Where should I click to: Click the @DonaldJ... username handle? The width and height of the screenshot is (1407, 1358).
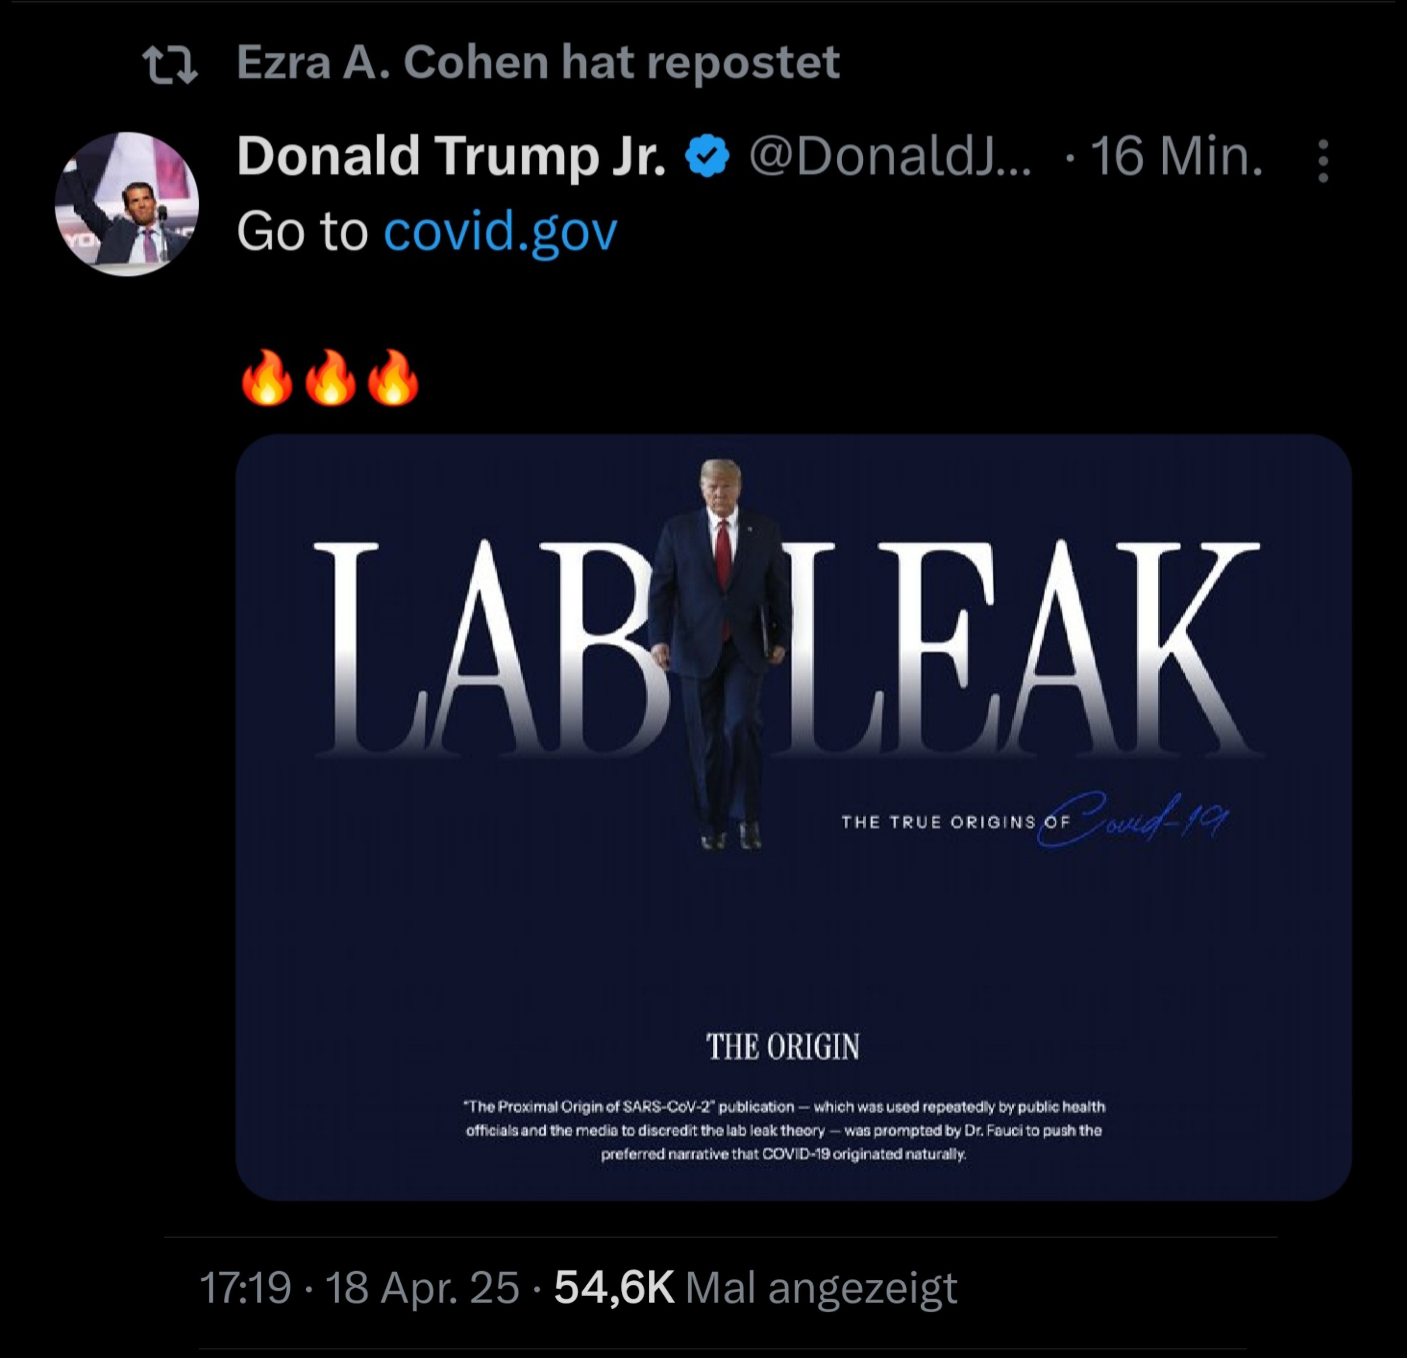pos(890,156)
